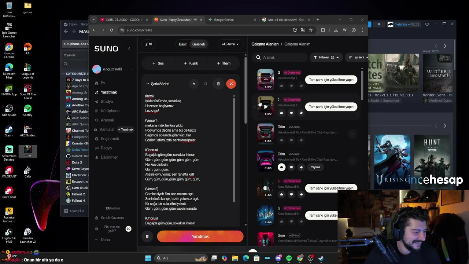Open OBS Studio desktop shortcut
Image resolution: width=469 pixels, height=264 pixels.
(x=9, y=110)
